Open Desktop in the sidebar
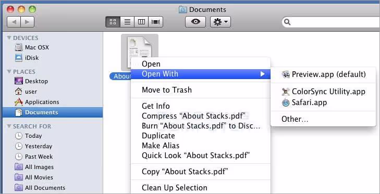 tap(53, 81)
